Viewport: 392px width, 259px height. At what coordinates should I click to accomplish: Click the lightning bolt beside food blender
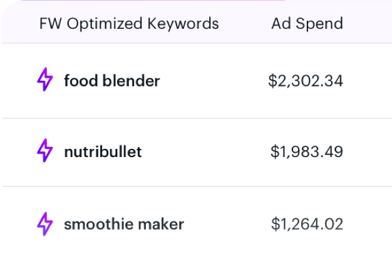click(45, 79)
